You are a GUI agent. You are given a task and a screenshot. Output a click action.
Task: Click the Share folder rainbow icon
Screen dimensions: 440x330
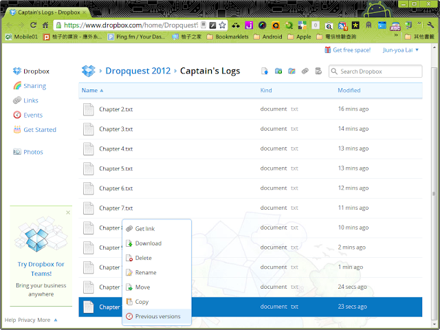click(x=291, y=71)
